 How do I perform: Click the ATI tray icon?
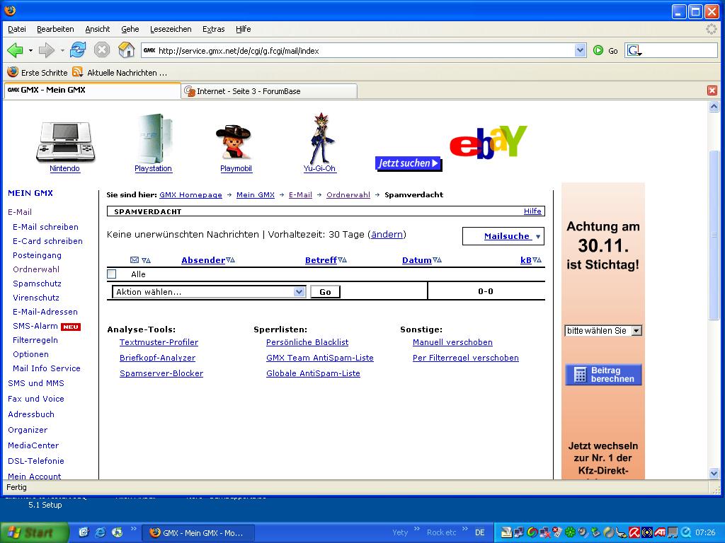(x=660, y=532)
